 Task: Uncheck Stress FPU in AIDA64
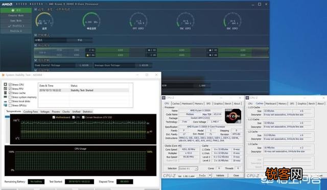pos(10,89)
